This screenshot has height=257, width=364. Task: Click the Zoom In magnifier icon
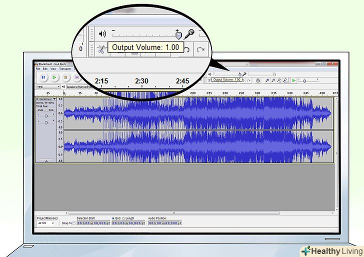267,80
